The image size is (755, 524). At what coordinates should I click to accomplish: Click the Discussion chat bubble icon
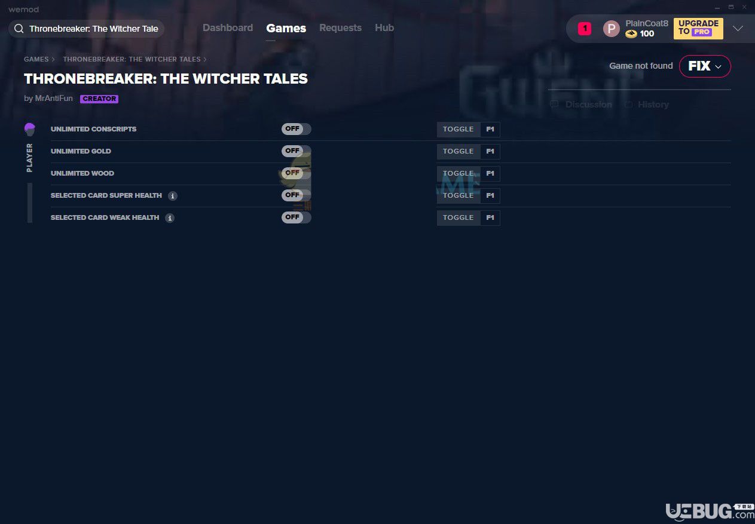pos(554,105)
